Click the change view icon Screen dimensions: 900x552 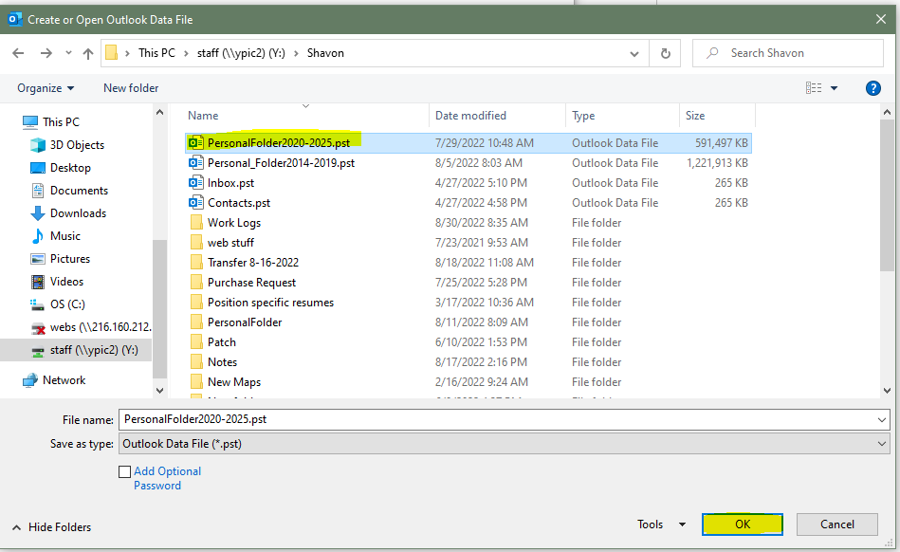coord(814,88)
